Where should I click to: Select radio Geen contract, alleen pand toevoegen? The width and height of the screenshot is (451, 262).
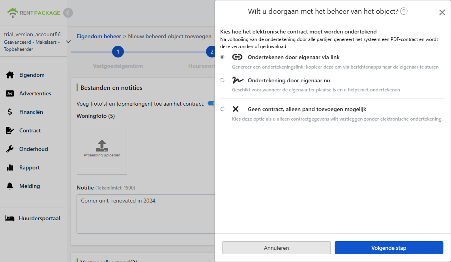click(x=222, y=109)
